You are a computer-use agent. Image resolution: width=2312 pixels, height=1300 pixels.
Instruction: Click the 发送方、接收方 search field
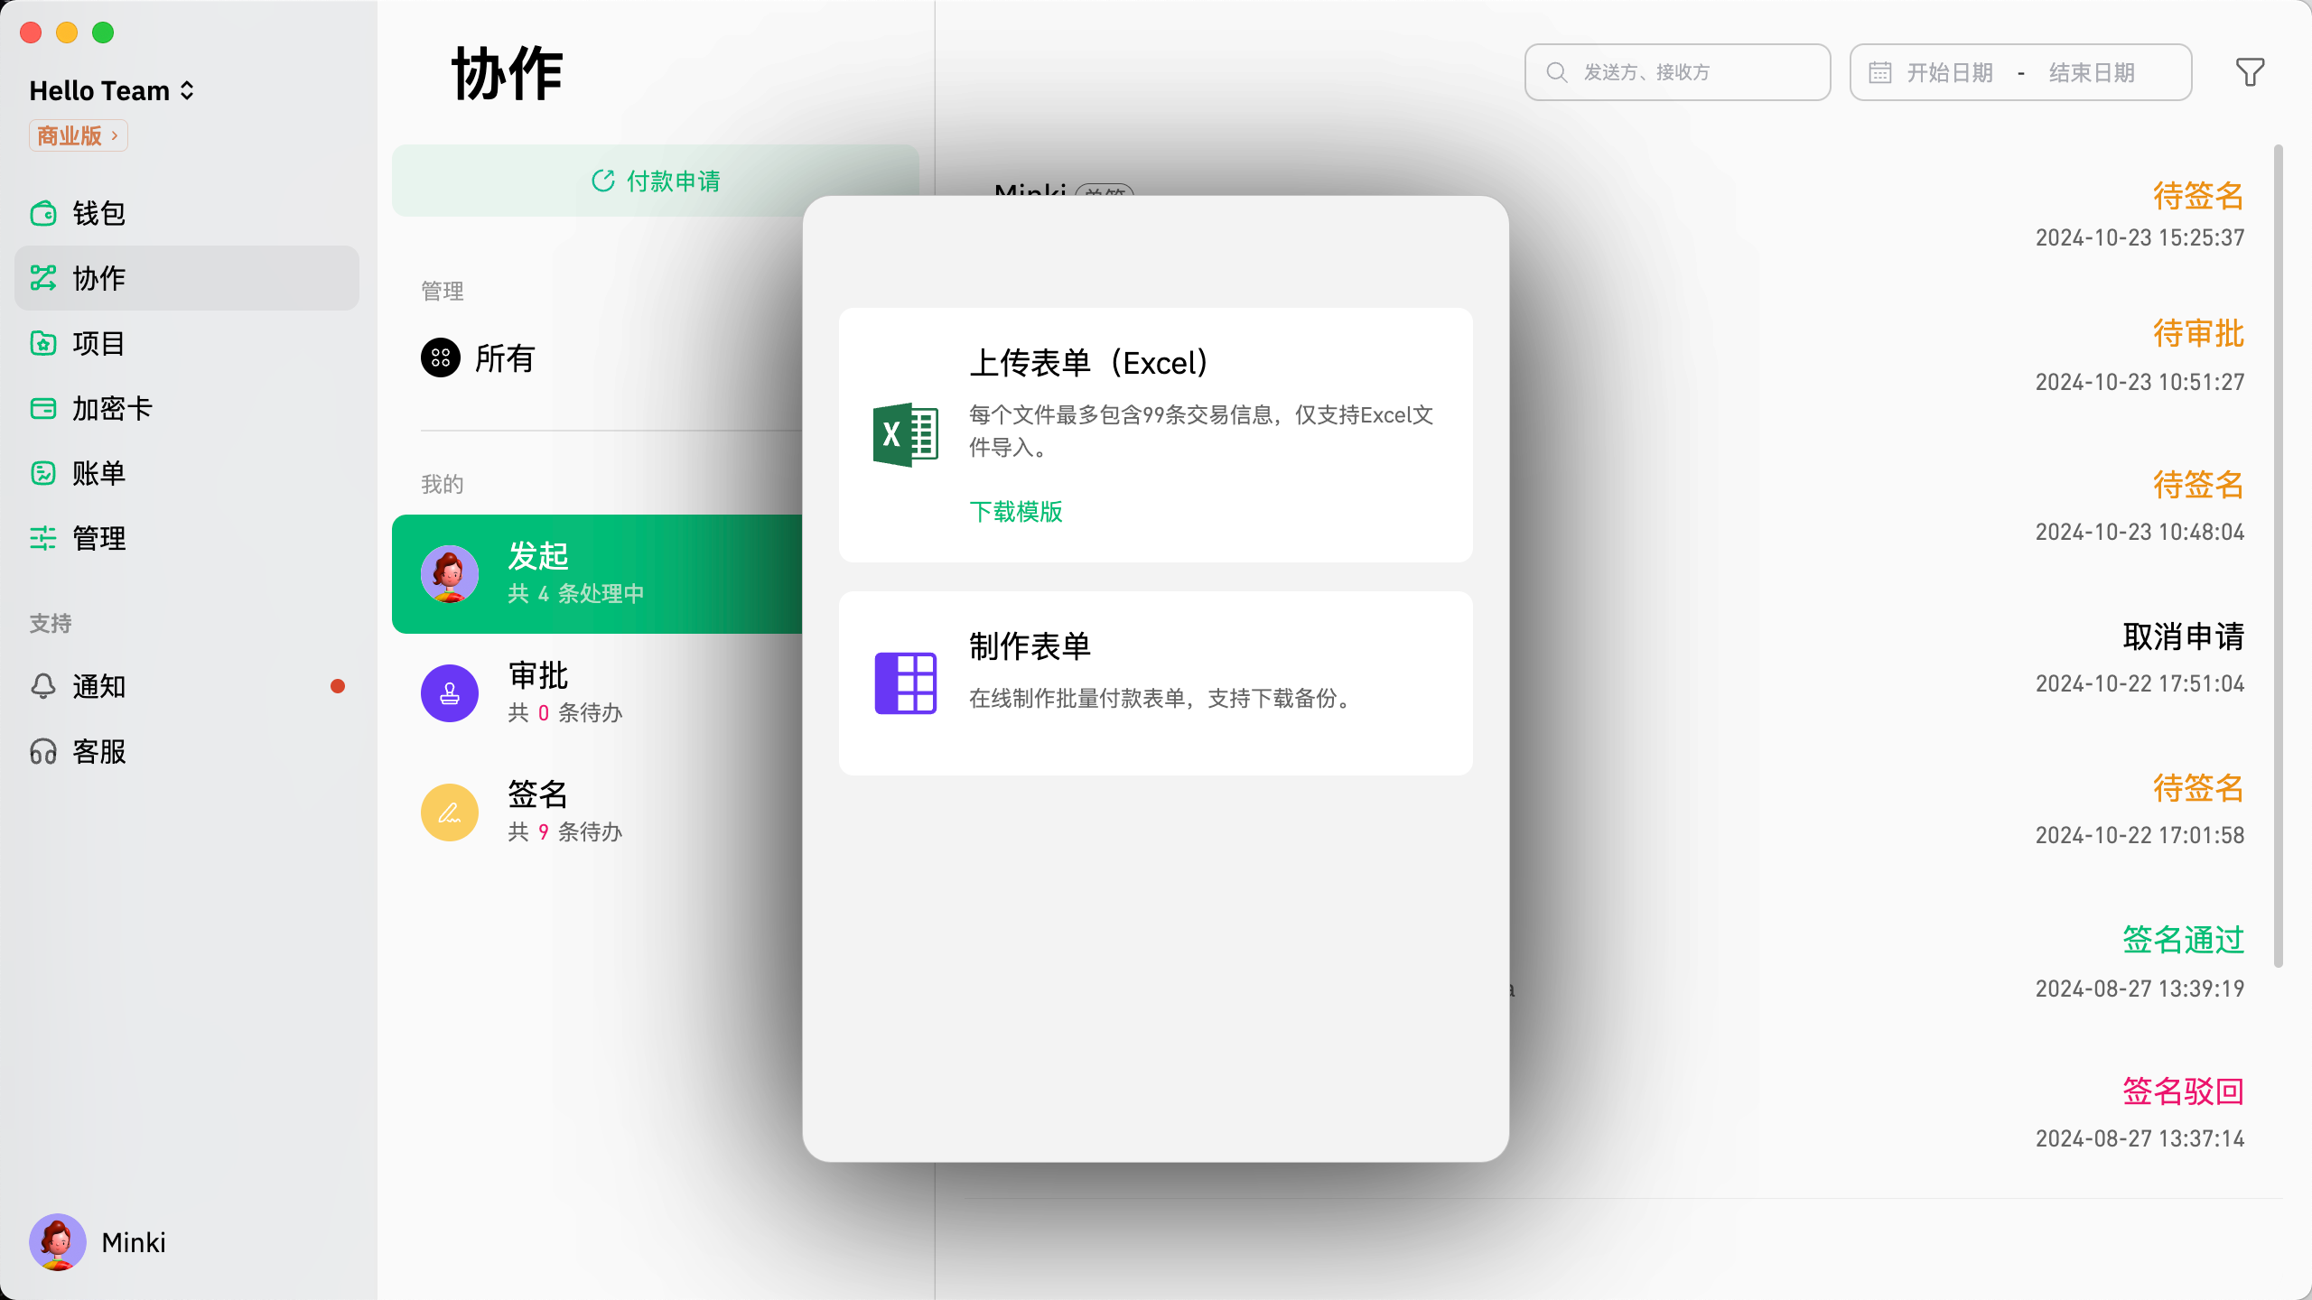pyautogui.click(x=1678, y=72)
